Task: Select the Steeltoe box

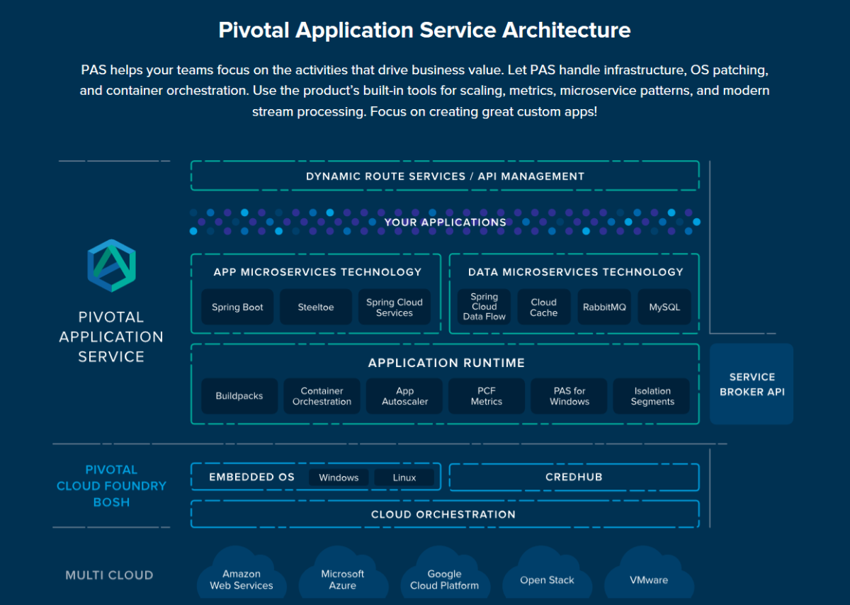Action: (316, 307)
